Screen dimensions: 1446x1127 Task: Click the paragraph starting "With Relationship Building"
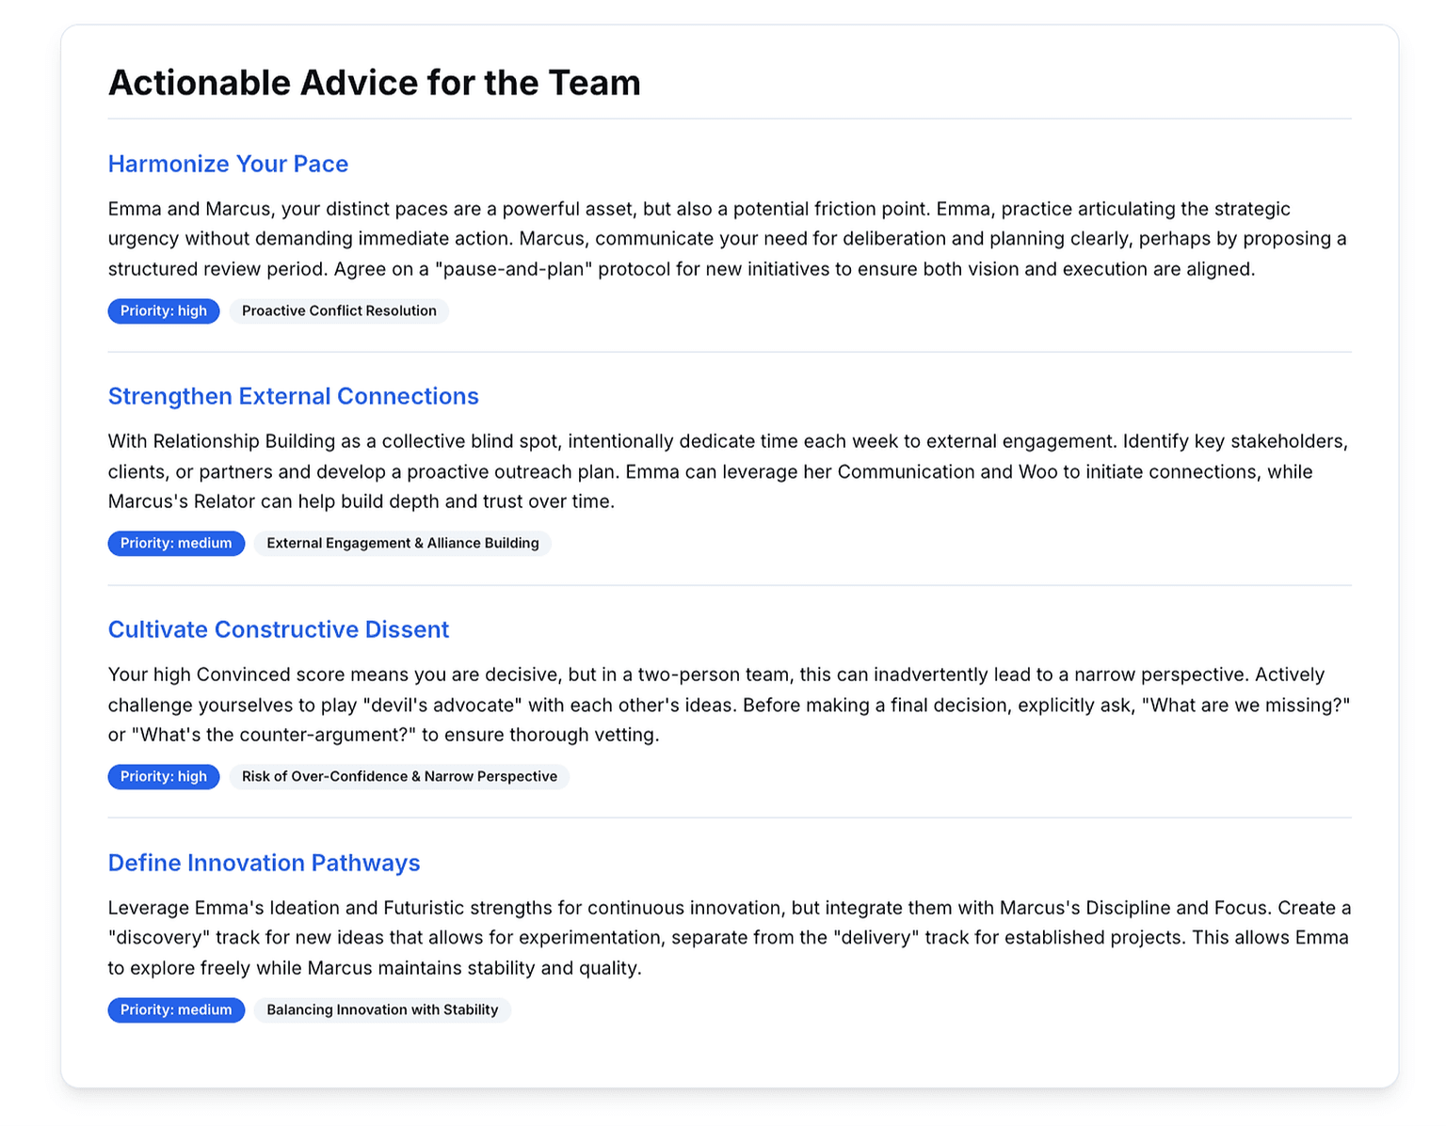pyautogui.click(x=727, y=471)
